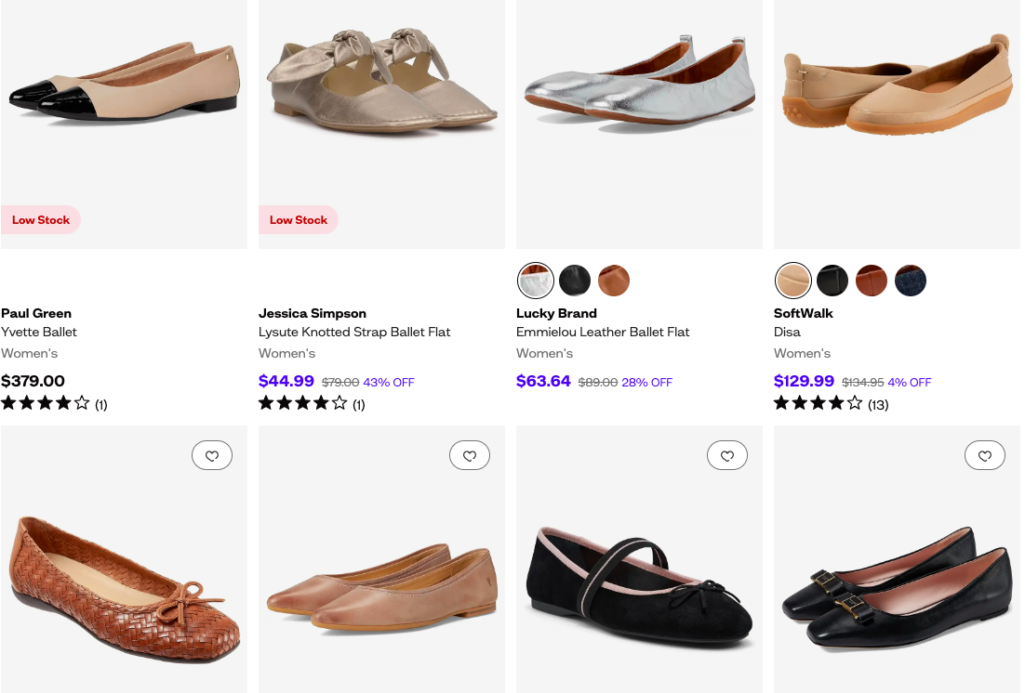Pick the beige swatch for SoftWalk Disa
Image resolution: width=1025 pixels, height=693 pixels.
pyautogui.click(x=793, y=280)
